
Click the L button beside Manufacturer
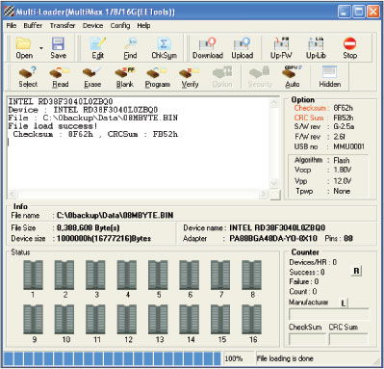[x=343, y=303]
